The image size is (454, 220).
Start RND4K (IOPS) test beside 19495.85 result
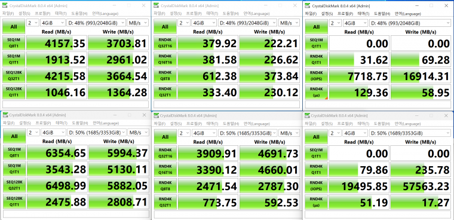[316, 186]
